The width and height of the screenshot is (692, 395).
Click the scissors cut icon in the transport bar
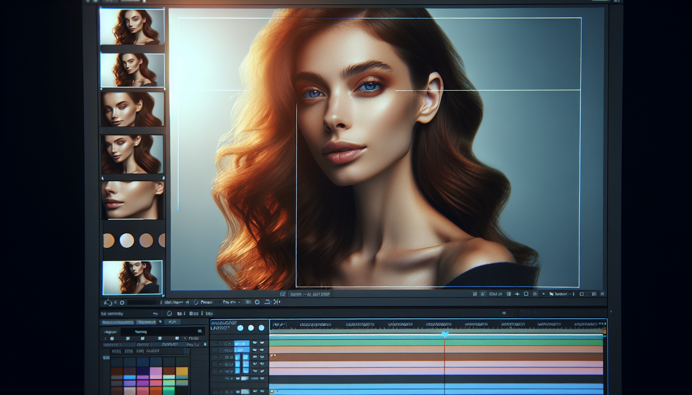[277, 302]
